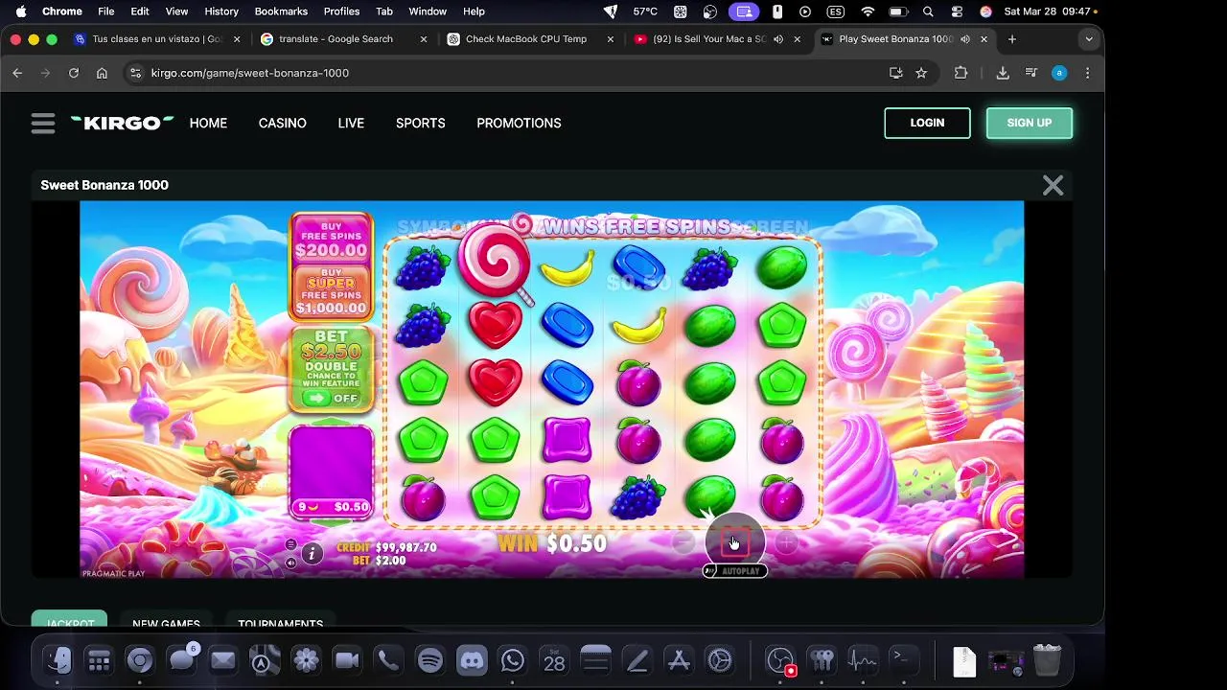Select the JACKPOT tab
Screen dimensions: 1227x690
(69, 621)
